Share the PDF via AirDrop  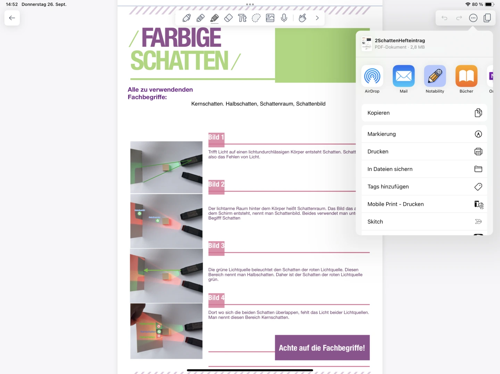[372, 79]
